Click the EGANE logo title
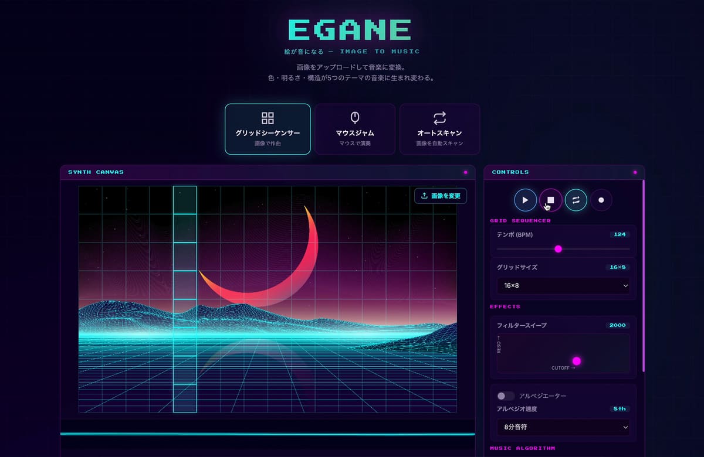The image size is (704, 457). click(x=350, y=30)
